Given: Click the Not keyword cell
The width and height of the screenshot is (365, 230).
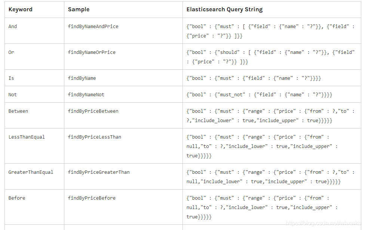Looking at the screenshot, I should 13,94.
